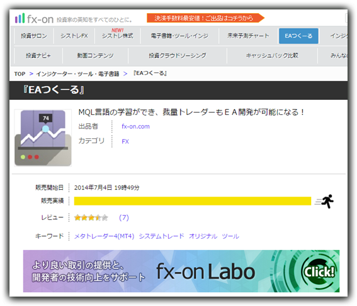Image resolution: width=357 pixels, height=306 pixels.
Task: Click the star rating icons
Action: (x=91, y=217)
